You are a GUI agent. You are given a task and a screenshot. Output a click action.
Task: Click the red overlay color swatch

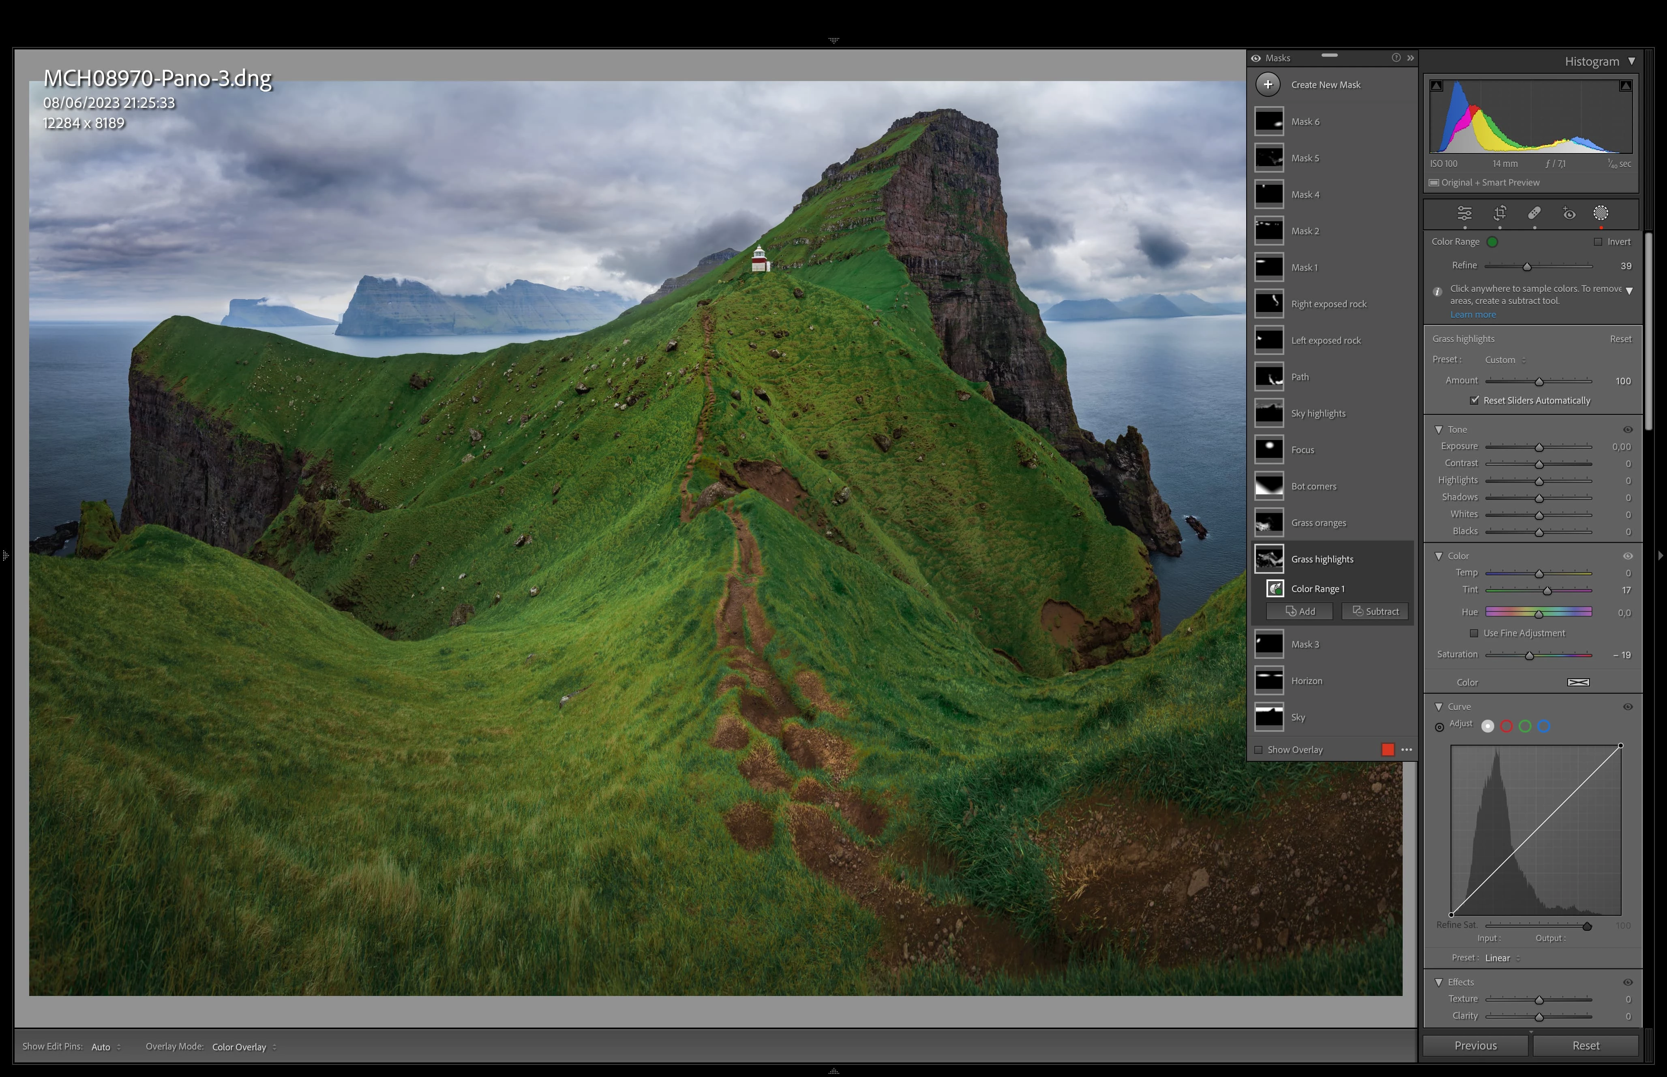point(1388,750)
